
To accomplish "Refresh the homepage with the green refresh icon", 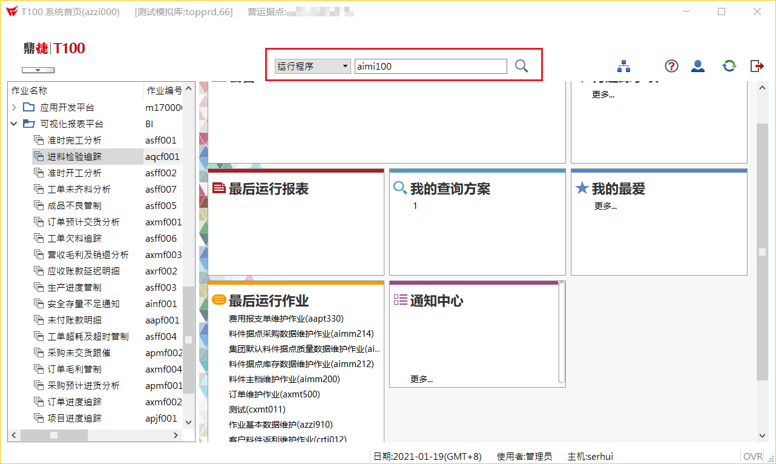I will [x=729, y=66].
